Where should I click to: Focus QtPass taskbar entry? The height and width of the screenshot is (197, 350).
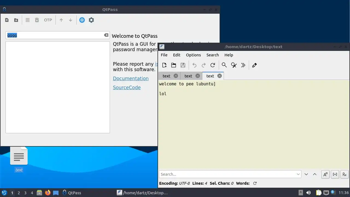(x=72, y=193)
